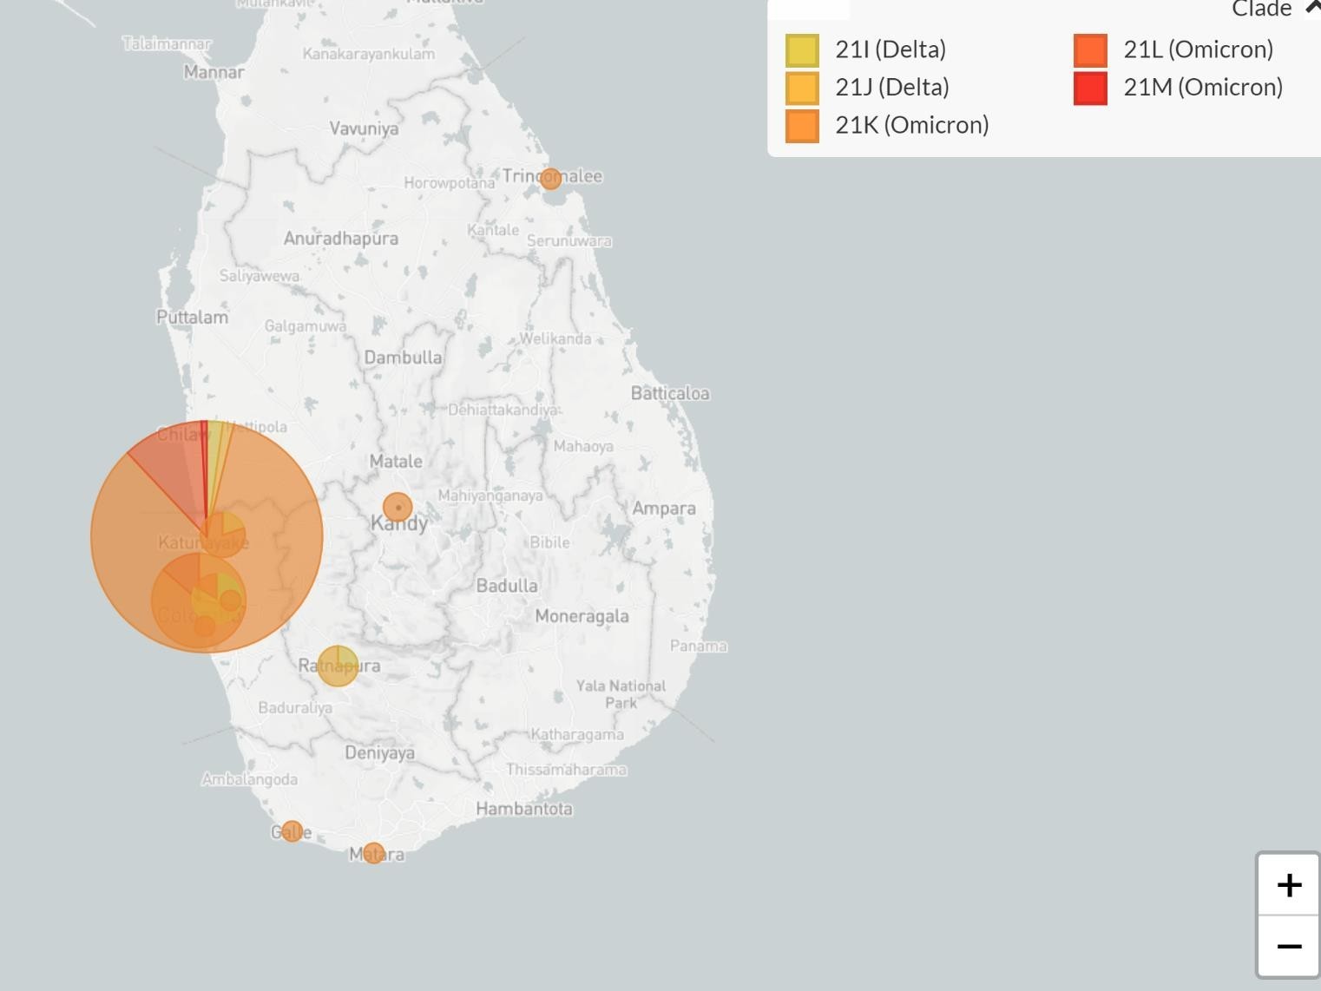The width and height of the screenshot is (1321, 991).
Task: Click the yellow Ratnapura pie marker
Action: click(x=338, y=666)
